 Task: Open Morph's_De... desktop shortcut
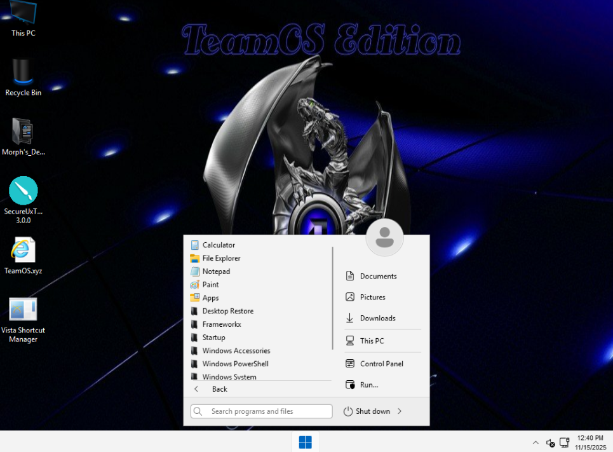(23, 137)
